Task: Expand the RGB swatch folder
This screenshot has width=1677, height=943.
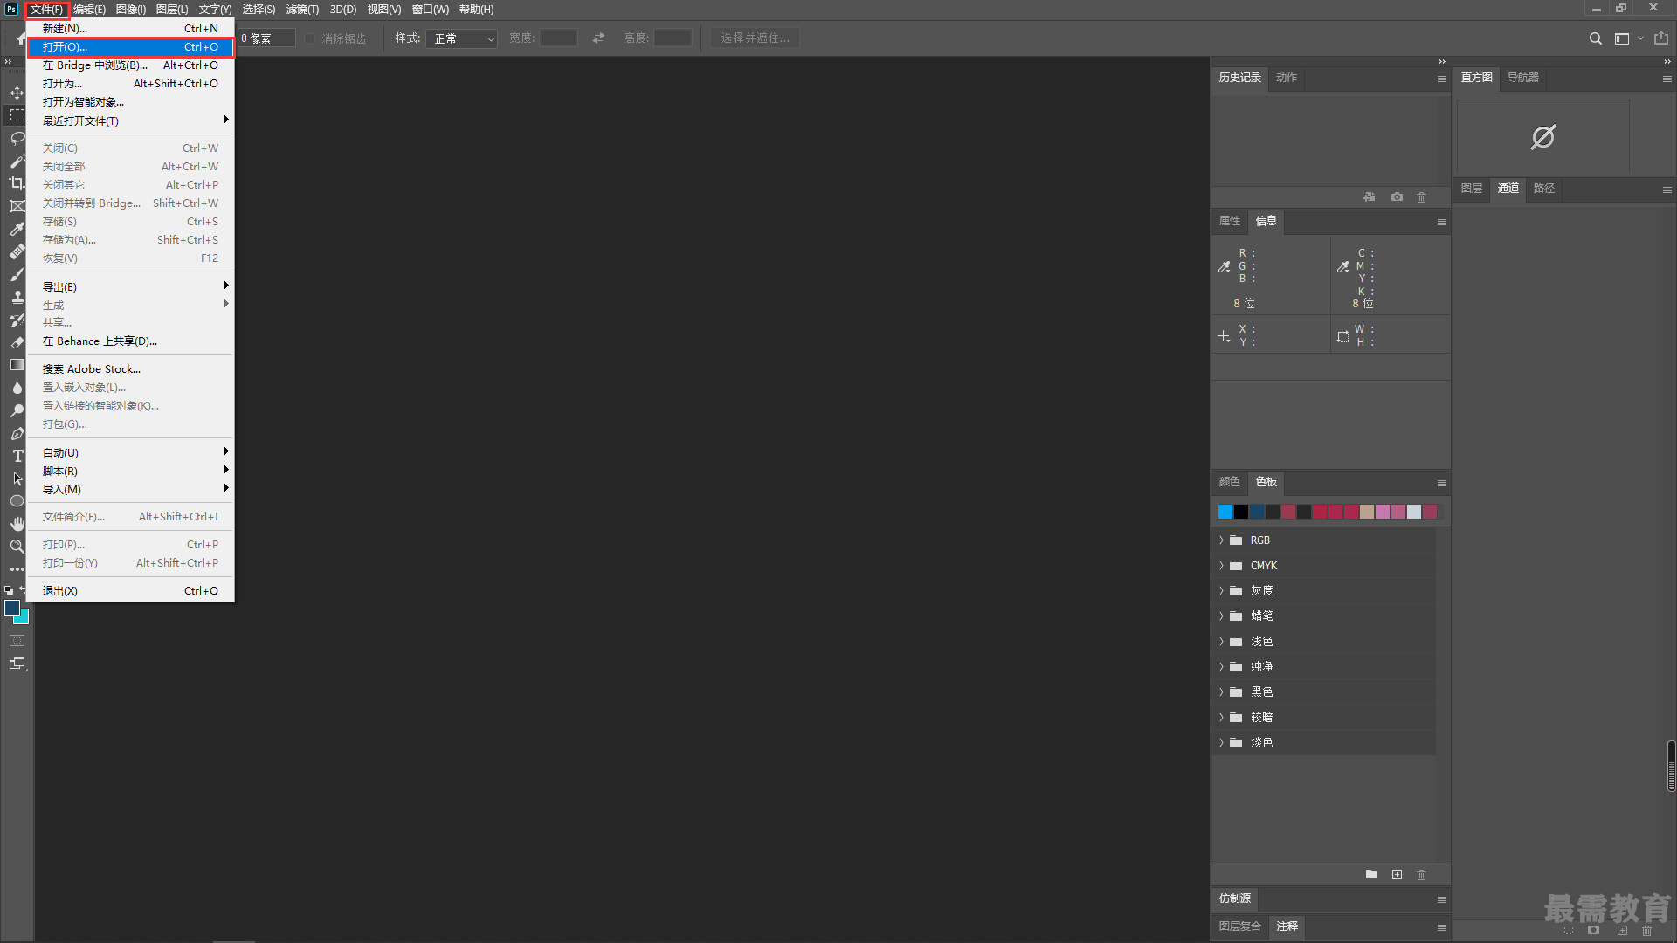Action: click(x=1221, y=540)
